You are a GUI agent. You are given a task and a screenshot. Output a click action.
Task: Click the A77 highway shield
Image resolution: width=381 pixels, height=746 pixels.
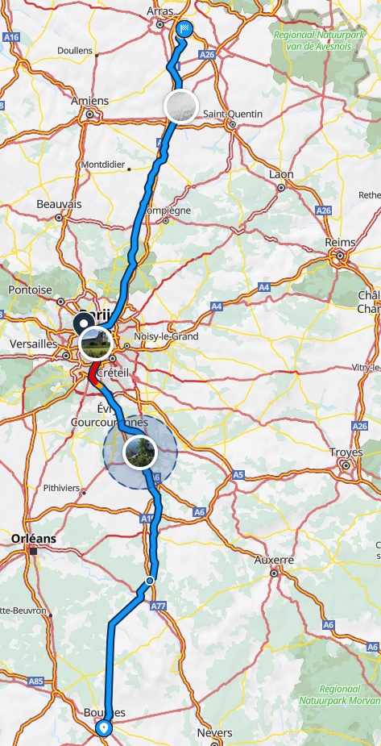pos(158,606)
